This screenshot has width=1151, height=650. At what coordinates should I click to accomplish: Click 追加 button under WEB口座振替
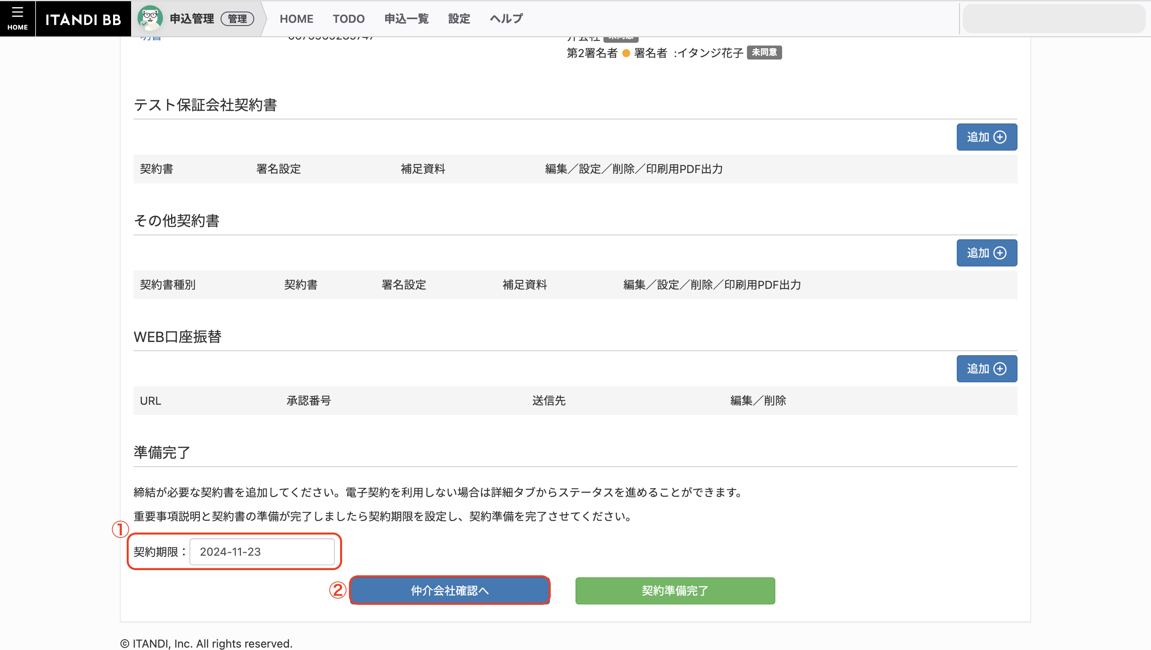(x=987, y=369)
